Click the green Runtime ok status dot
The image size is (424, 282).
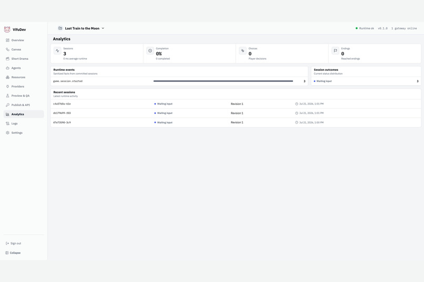click(x=357, y=28)
